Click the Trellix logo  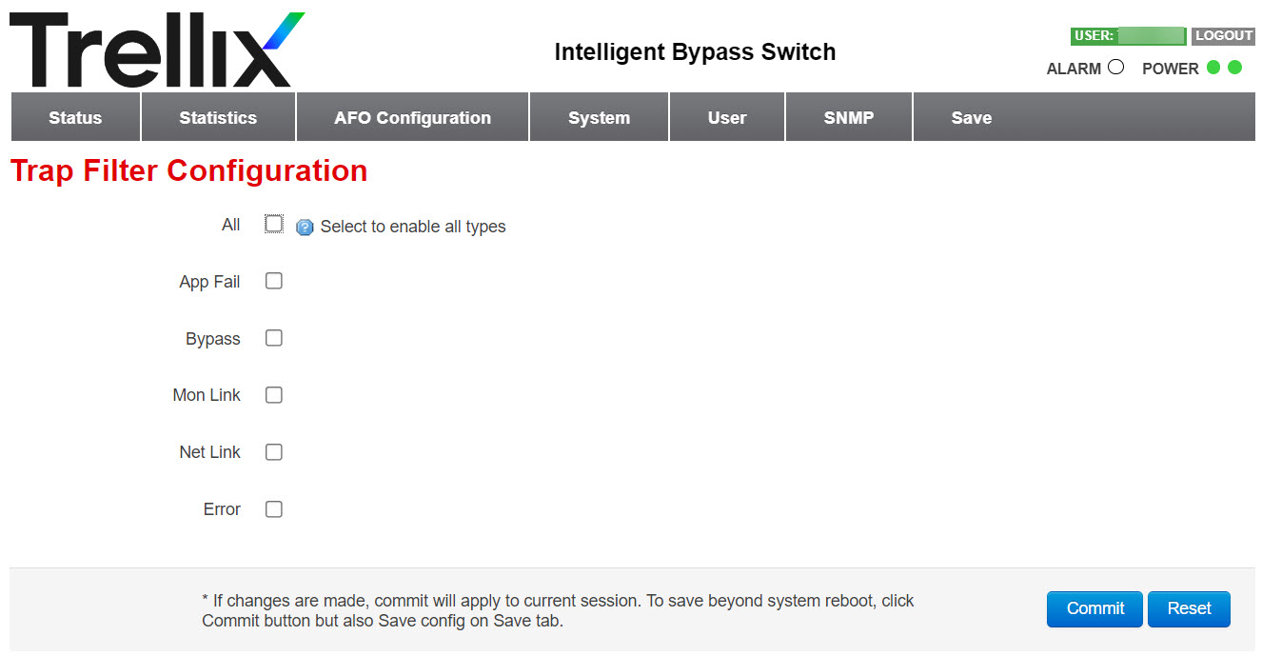click(157, 50)
